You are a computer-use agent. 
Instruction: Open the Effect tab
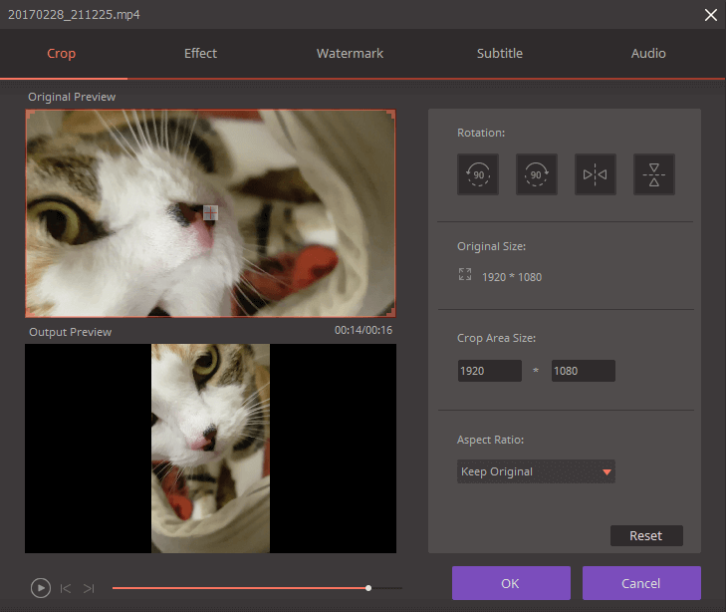point(200,53)
